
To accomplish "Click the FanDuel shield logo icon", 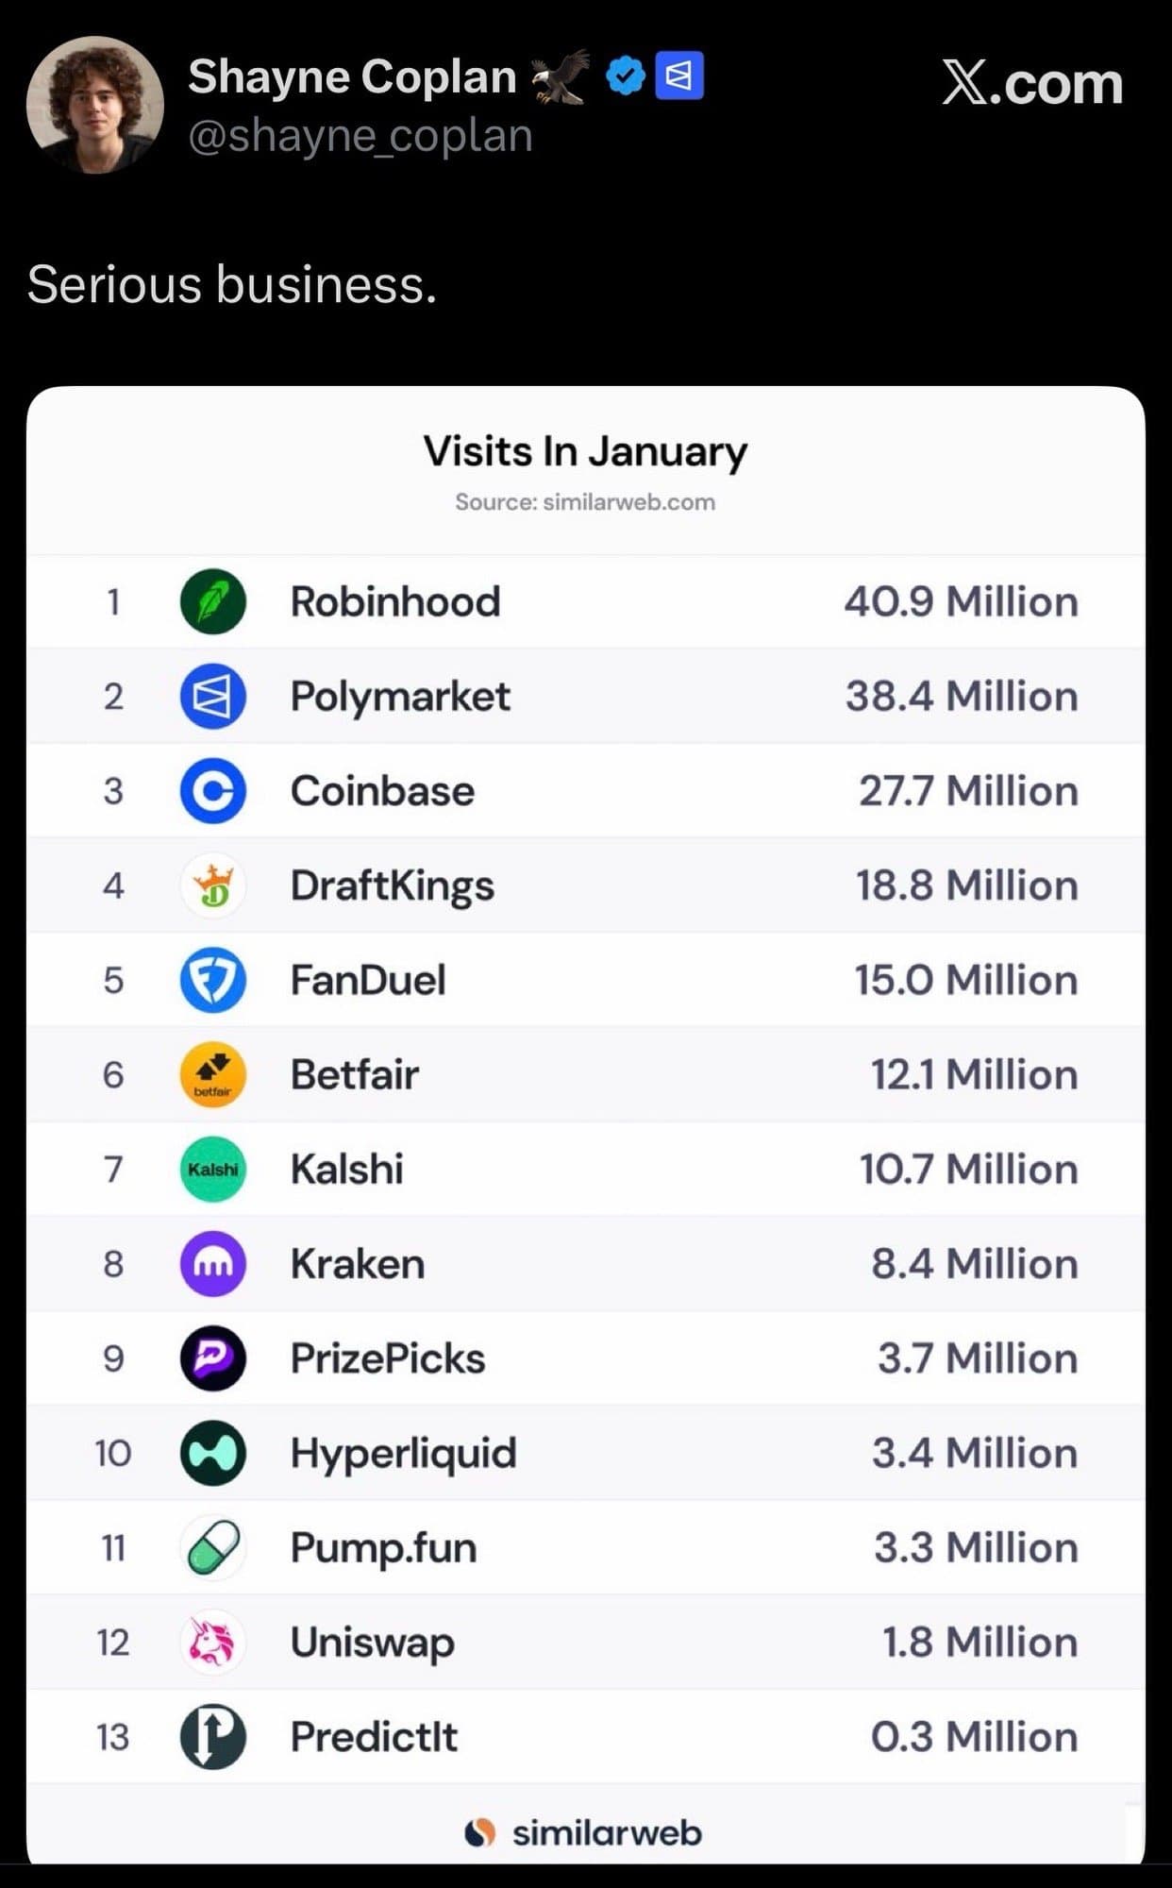I will [213, 980].
